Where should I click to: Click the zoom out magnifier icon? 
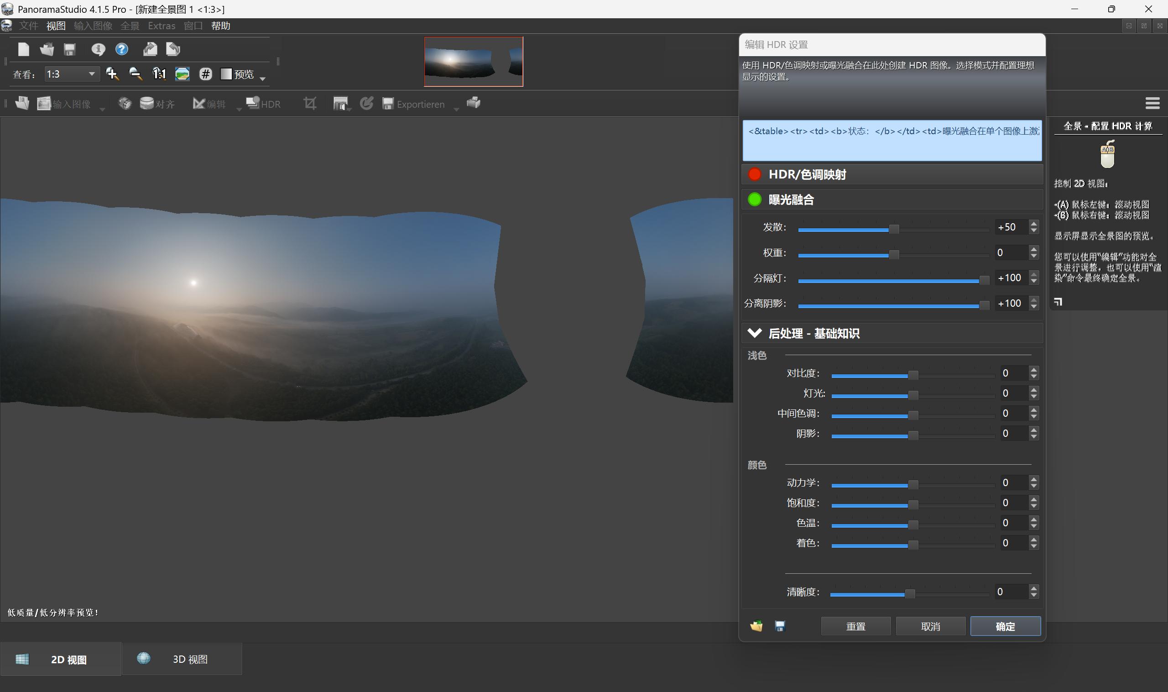[x=136, y=73]
